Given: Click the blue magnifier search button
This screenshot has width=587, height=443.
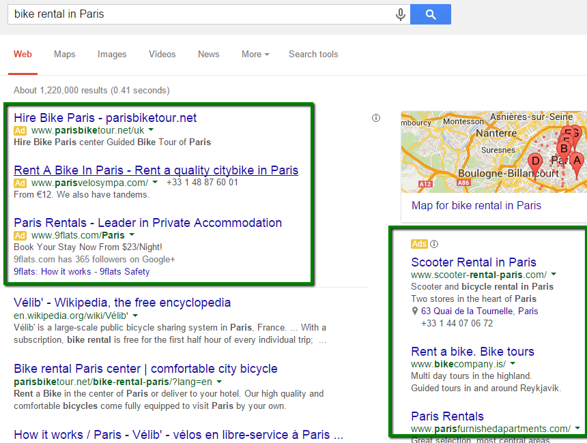Looking at the screenshot, I should coord(431,14).
